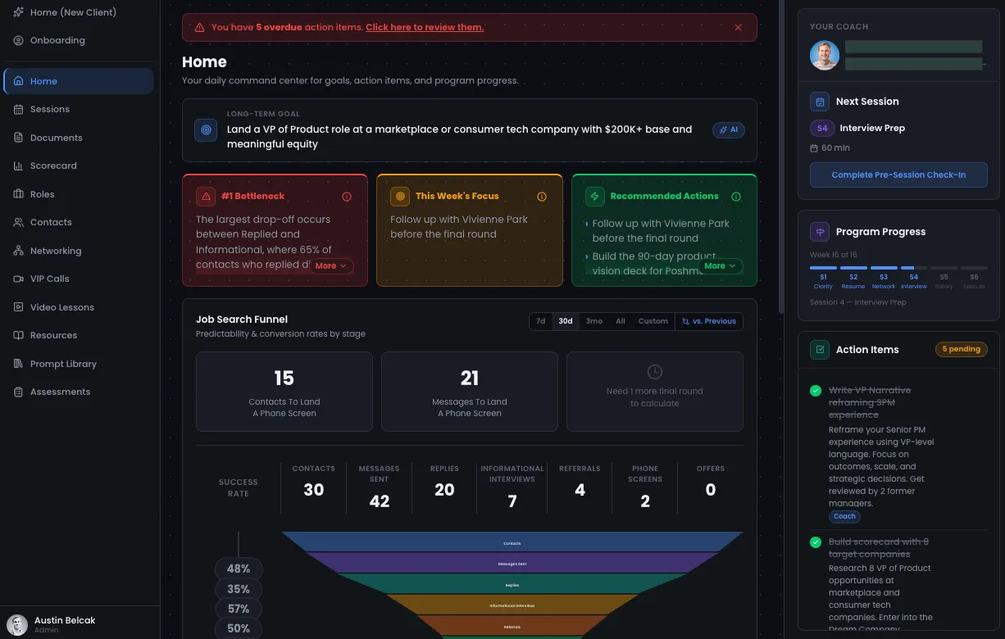
Task: Select the All time range
Action: [x=621, y=321]
